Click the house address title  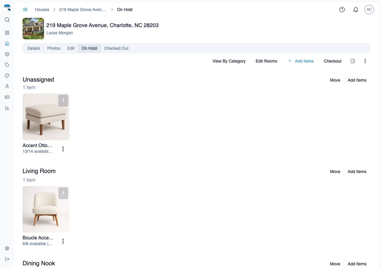click(x=103, y=25)
